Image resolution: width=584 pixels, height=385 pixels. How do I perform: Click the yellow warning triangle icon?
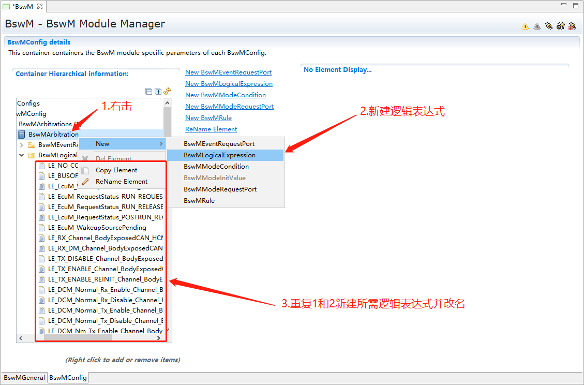coord(525,26)
